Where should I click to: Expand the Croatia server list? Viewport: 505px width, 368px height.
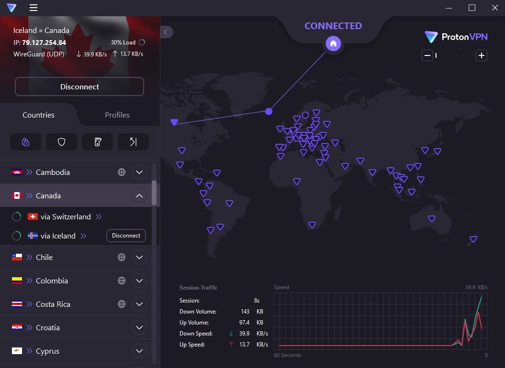coord(139,327)
